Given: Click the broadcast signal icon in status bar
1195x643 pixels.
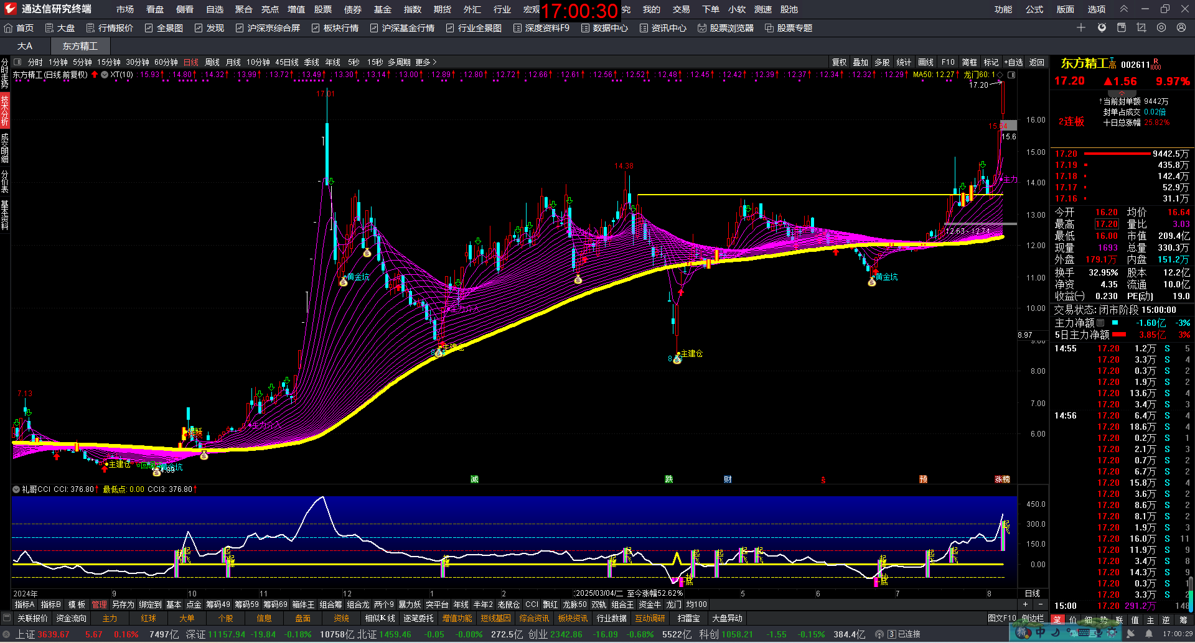Looking at the screenshot, I should click(879, 634).
